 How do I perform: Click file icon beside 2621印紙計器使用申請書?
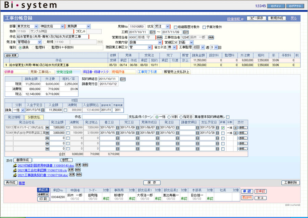point(15,166)
